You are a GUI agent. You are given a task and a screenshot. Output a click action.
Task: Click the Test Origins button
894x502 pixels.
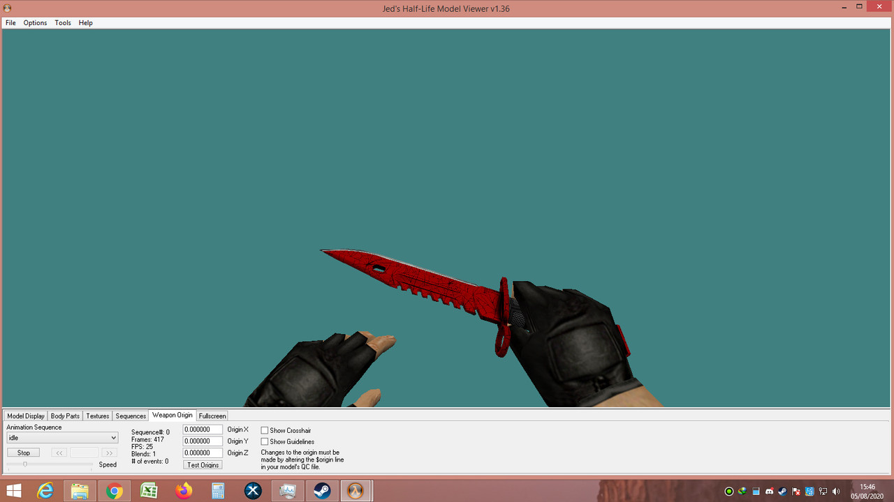[x=203, y=465]
